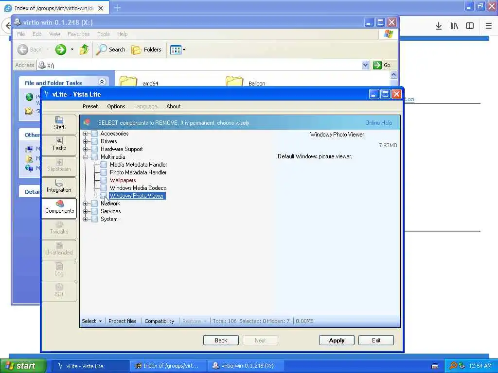This screenshot has height=373, width=498.
Task: Open the Firefox hamburger menu
Action: coord(489,26)
